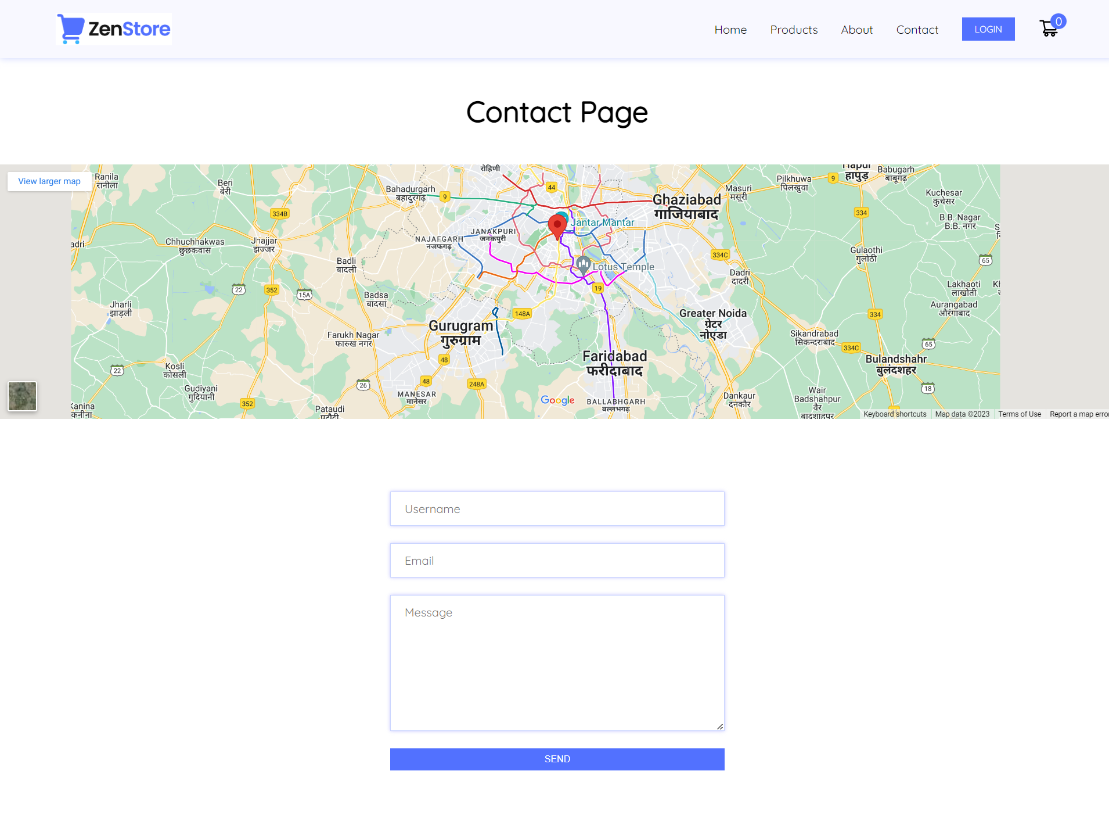Click the ZenStore logo

tap(114, 29)
